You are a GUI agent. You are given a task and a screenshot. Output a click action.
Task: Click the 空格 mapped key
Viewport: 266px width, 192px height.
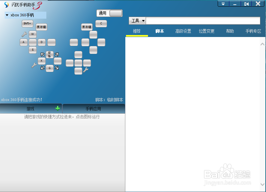(50, 55)
